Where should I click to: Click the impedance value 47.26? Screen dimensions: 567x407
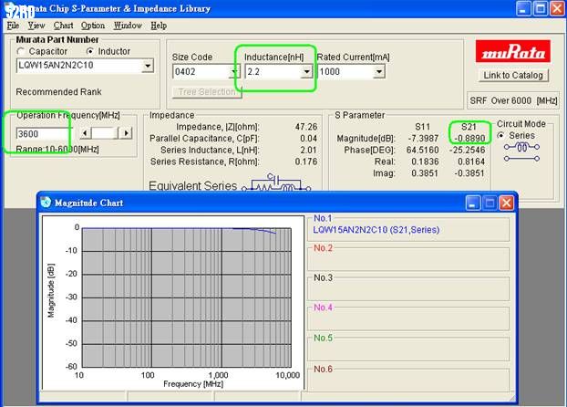306,127
